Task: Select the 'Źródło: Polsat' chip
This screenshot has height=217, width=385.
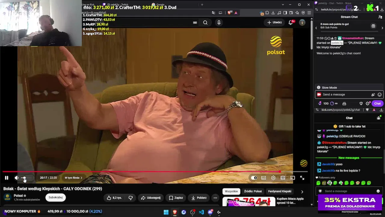Action: tap(253, 191)
